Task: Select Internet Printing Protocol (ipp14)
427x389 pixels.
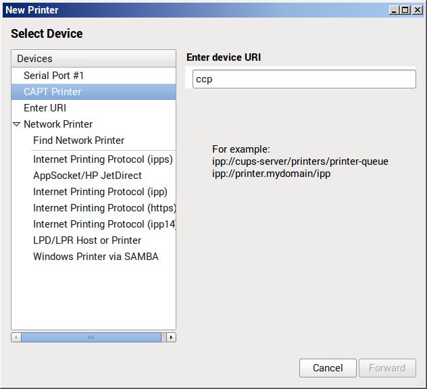Action: (x=103, y=224)
